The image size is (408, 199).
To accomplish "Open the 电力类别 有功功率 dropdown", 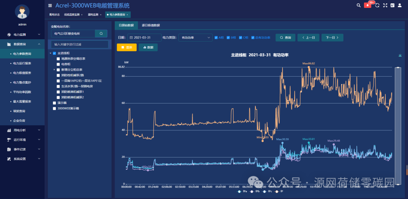I will pos(195,37).
